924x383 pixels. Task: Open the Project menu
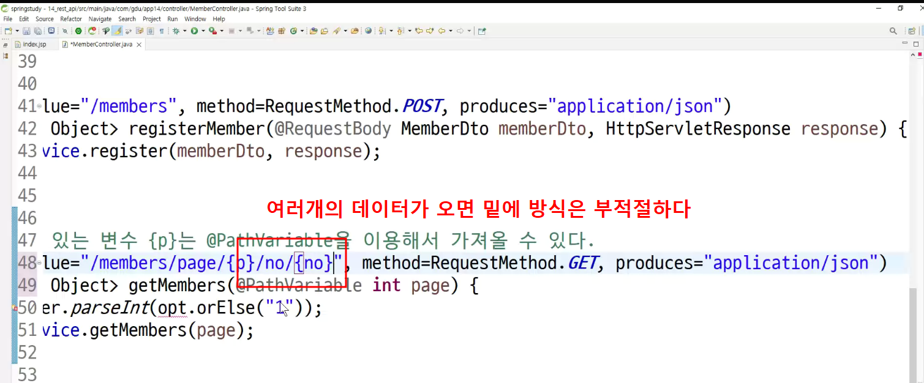152,19
